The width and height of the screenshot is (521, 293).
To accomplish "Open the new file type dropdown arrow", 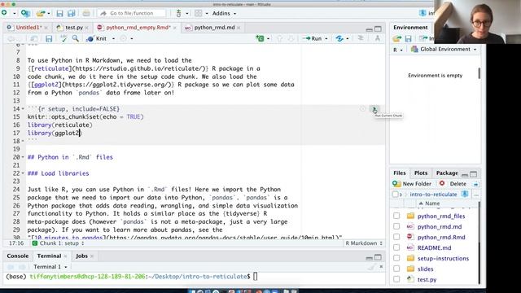I will 15,13.
